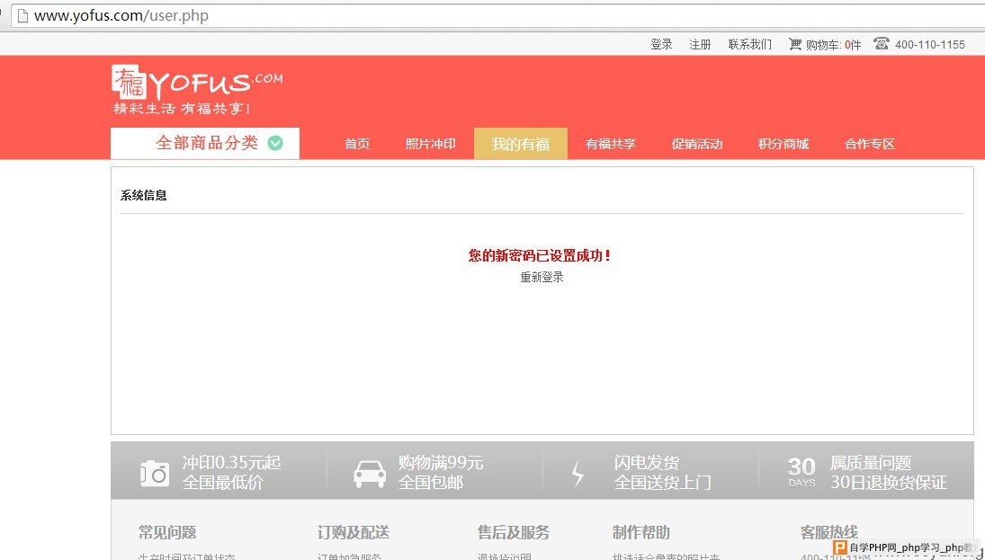The height and width of the screenshot is (560, 985).
Task: Click the 闪电发货 全国送货上门 text
Action: pos(662,473)
